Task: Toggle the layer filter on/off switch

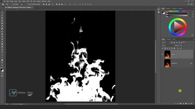Action: (x=184, y=42)
